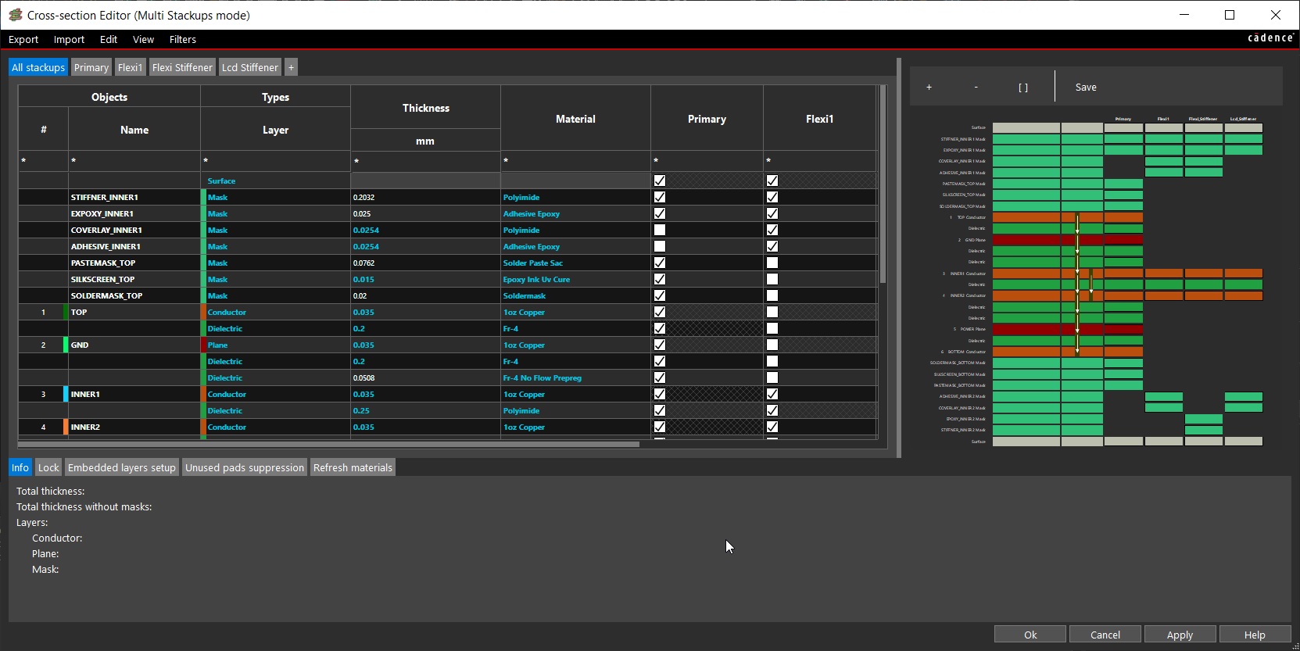Image resolution: width=1300 pixels, height=651 pixels.
Task: Click the Thickness filter field
Action: pyautogui.click(x=425, y=161)
